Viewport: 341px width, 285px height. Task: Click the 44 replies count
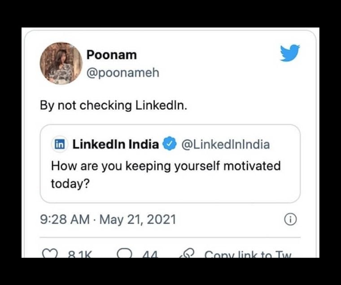(x=150, y=254)
